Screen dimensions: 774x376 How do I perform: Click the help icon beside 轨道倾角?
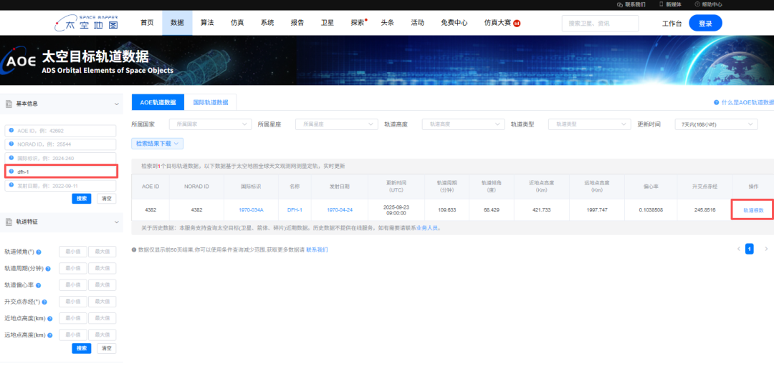39,252
